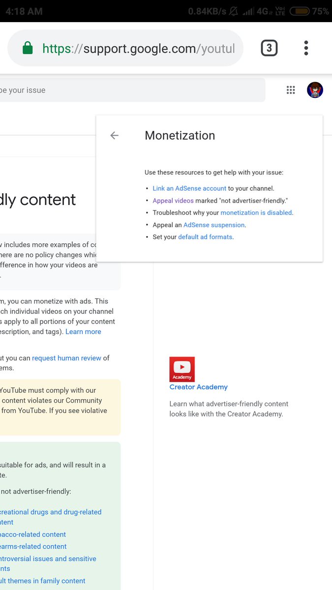Image resolution: width=332 pixels, height=590 pixels.
Task: Open 'themes in family content' link
Action: [43, 581]
